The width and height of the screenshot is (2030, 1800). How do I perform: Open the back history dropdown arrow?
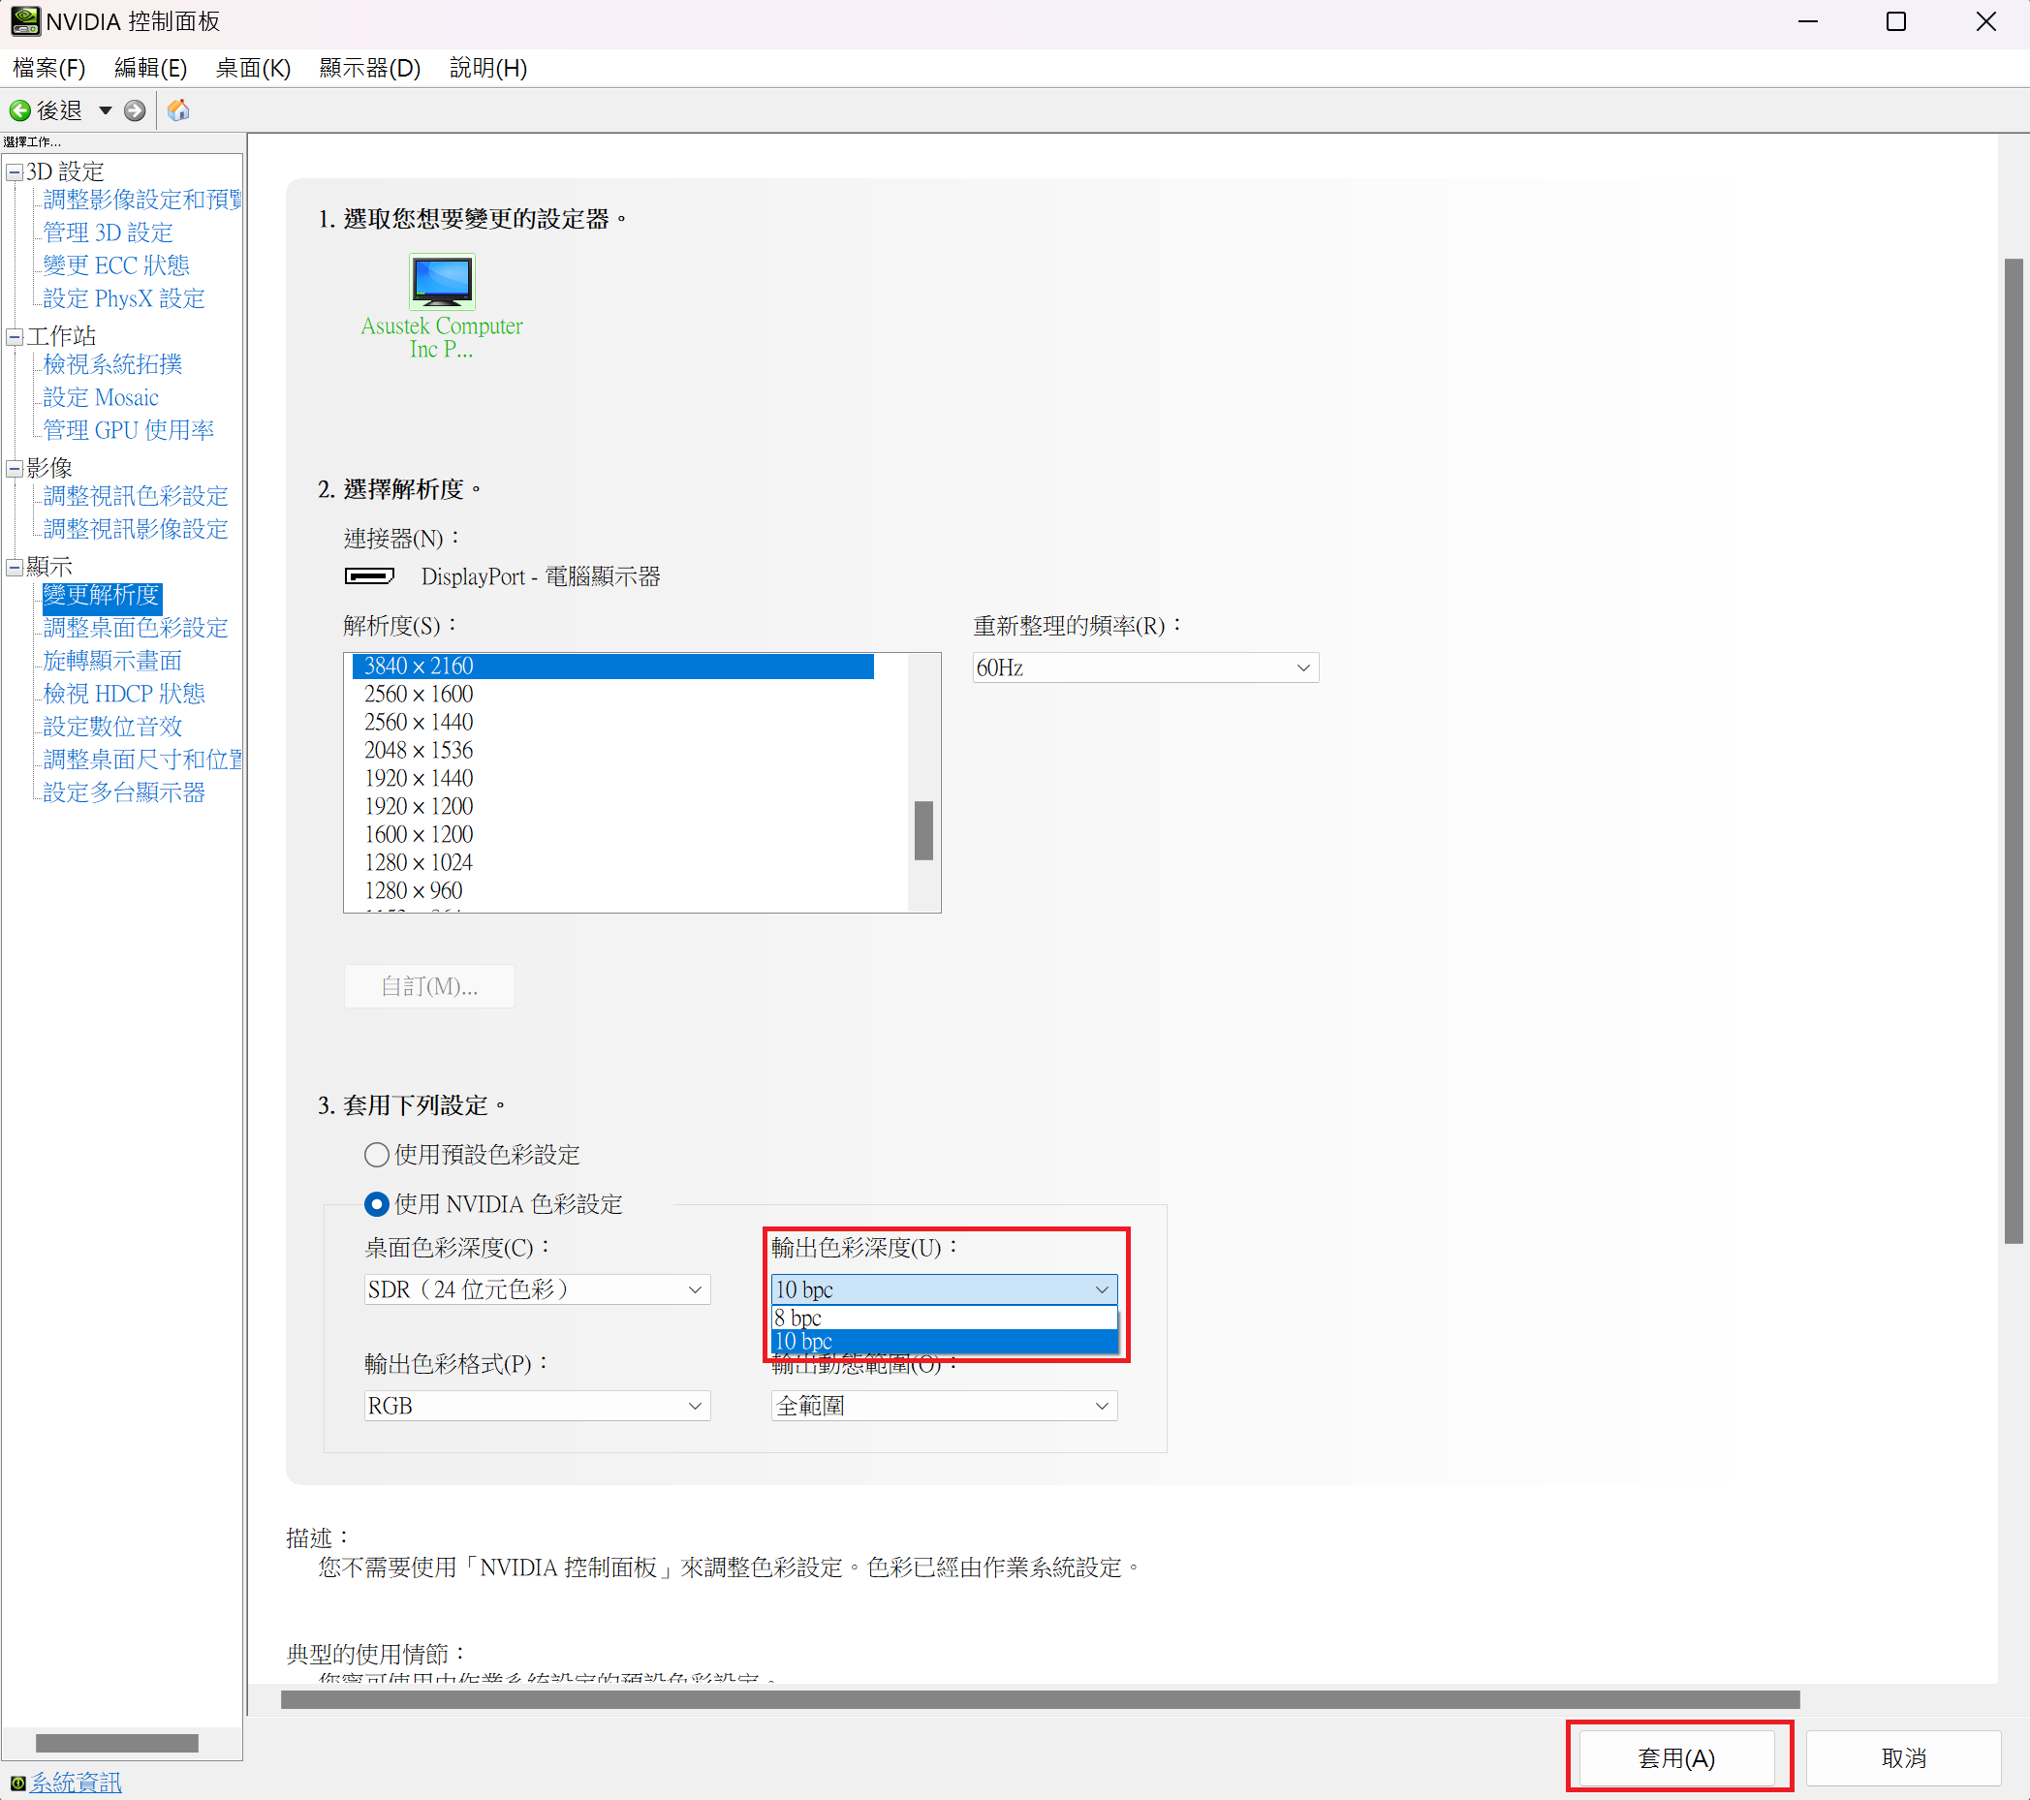pos(106,110)
